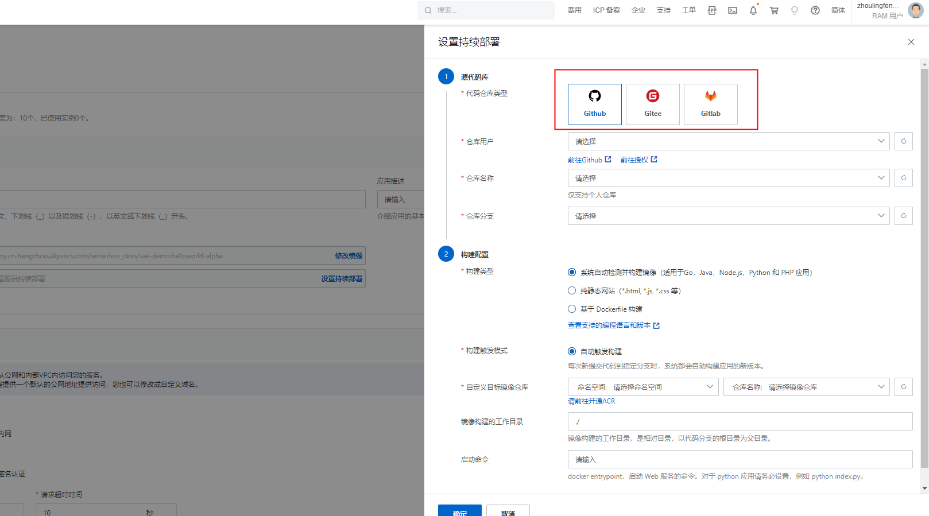Open the 费用 menu
Image resolution: width=929 pixels, height=516 pixels.
pyautogui.click(x=575, y=10)
